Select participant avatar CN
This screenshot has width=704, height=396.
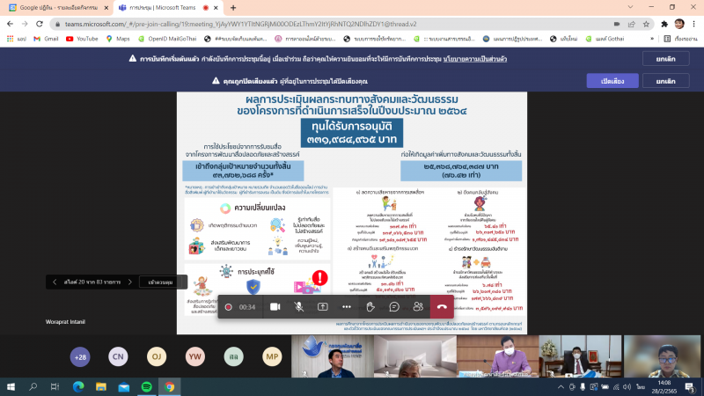[x=118, y=357]
